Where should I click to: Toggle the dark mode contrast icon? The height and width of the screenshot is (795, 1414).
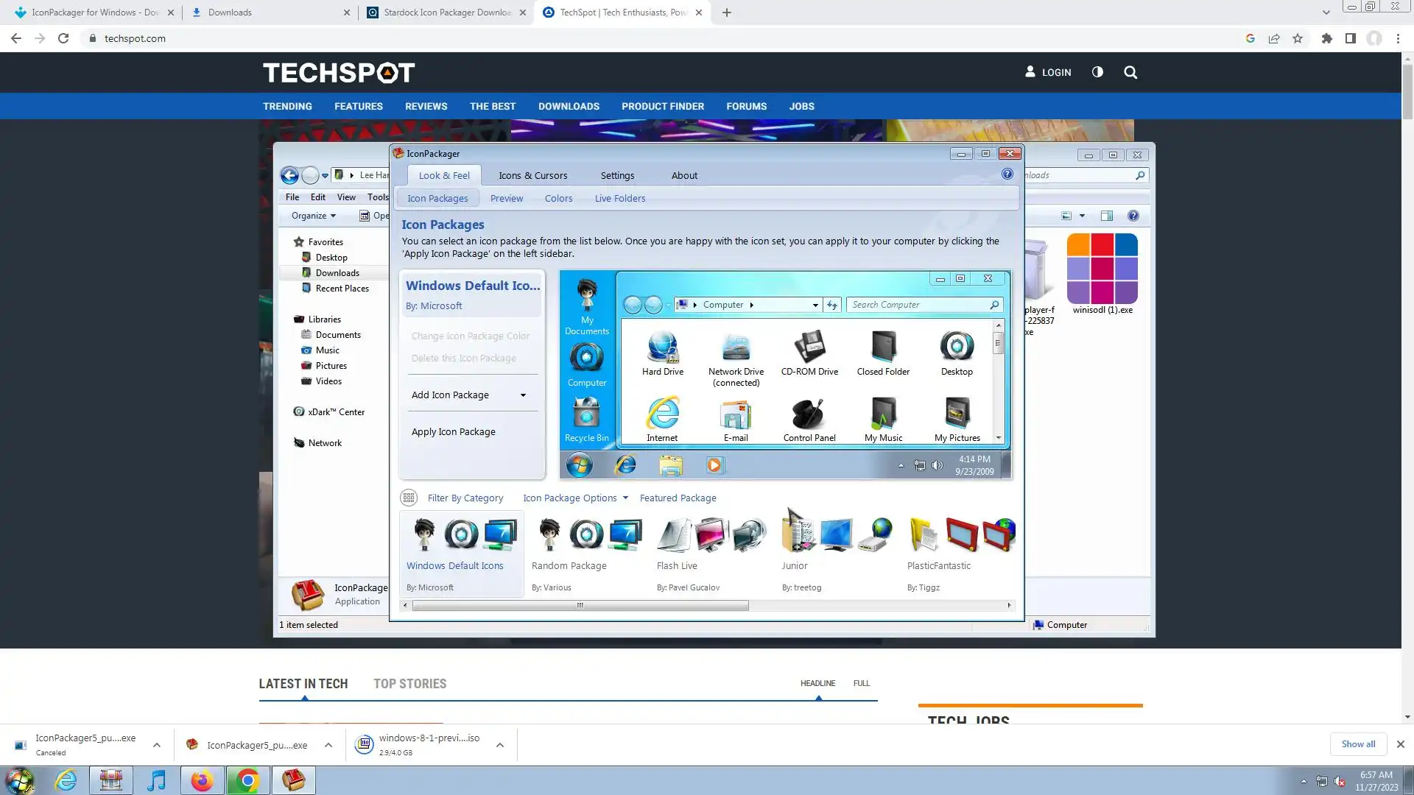[1097, 72]
